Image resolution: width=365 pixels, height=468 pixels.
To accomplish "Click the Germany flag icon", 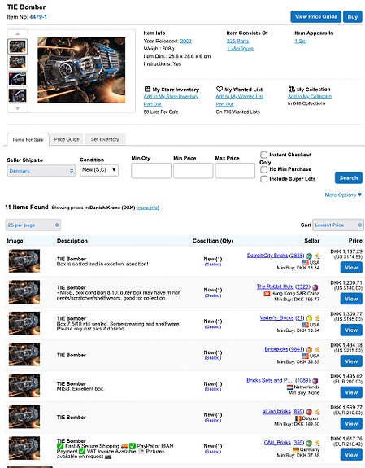I will [296, 450].
